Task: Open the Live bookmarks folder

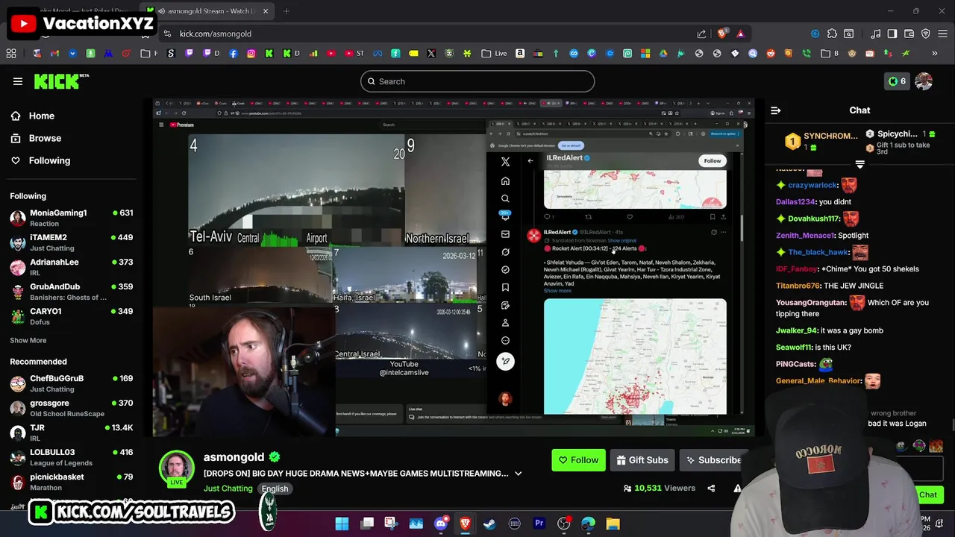Action: tap(495, 54)
